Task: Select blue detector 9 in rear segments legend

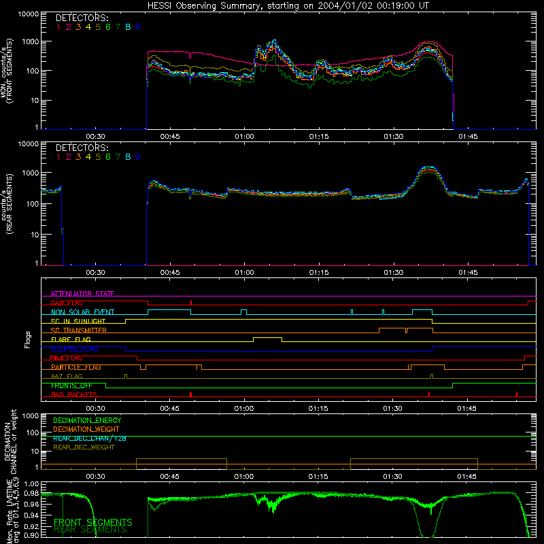Action: pos(138,157)
